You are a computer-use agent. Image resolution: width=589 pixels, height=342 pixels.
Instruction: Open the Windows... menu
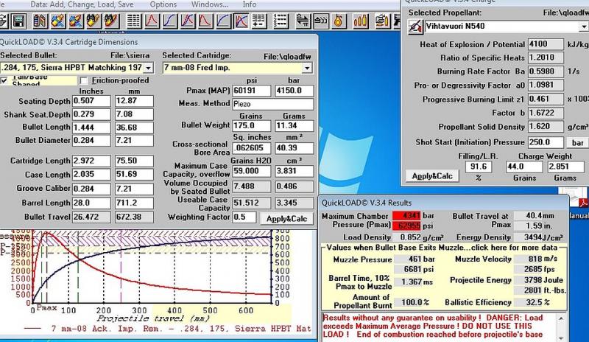[210, 4]
